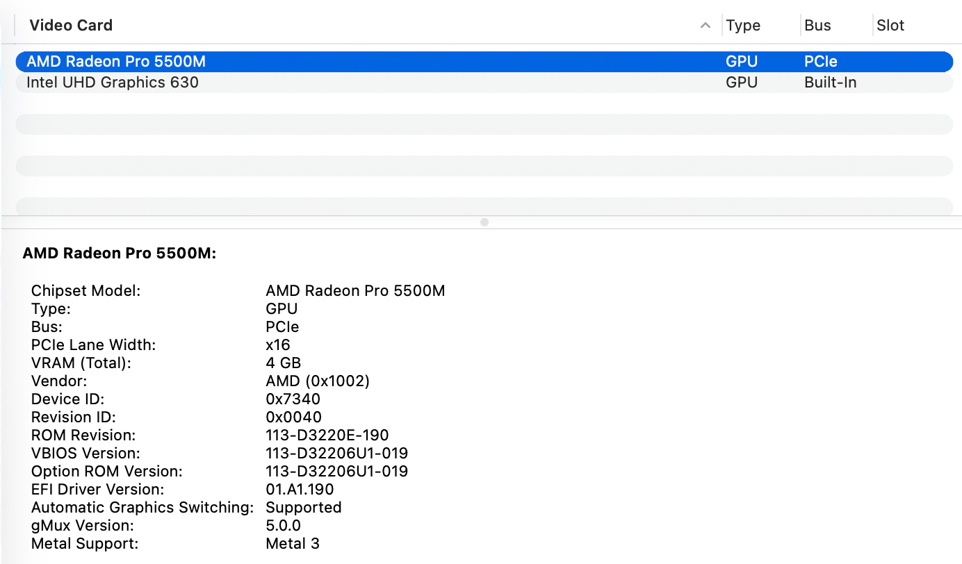
Task: Sort the list by Video Card column
Action: [71, 26]
